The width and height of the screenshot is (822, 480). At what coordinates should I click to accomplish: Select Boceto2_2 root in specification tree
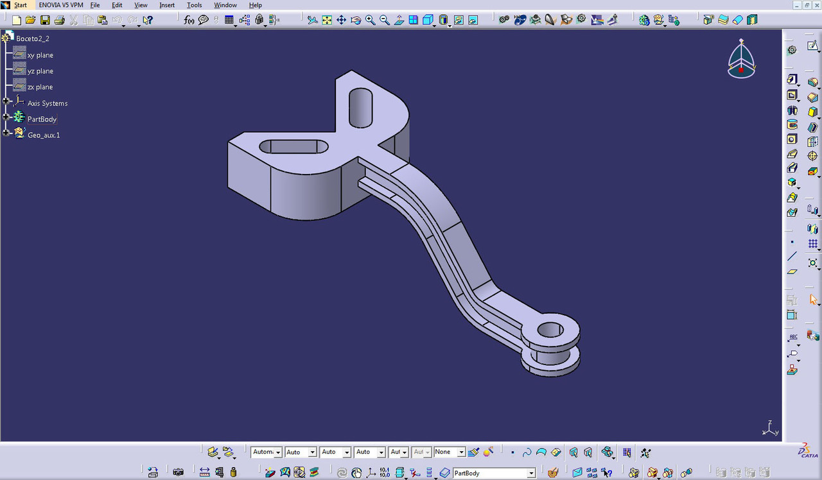pos(33,39)
